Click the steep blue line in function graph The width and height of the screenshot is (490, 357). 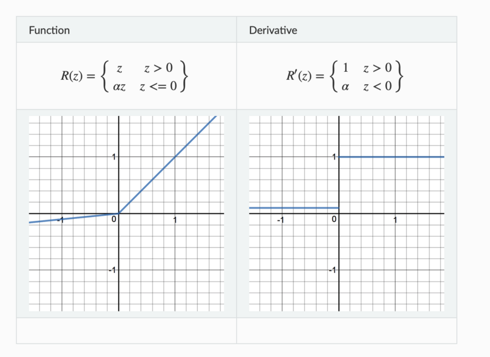(175, 156)
